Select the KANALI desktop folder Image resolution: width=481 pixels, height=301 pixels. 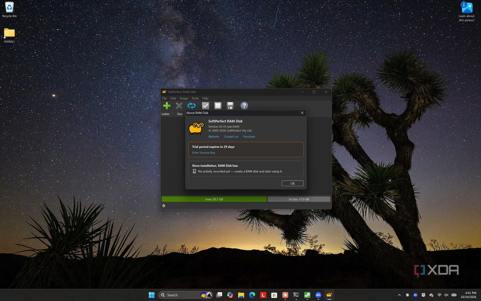click(9, 36)
